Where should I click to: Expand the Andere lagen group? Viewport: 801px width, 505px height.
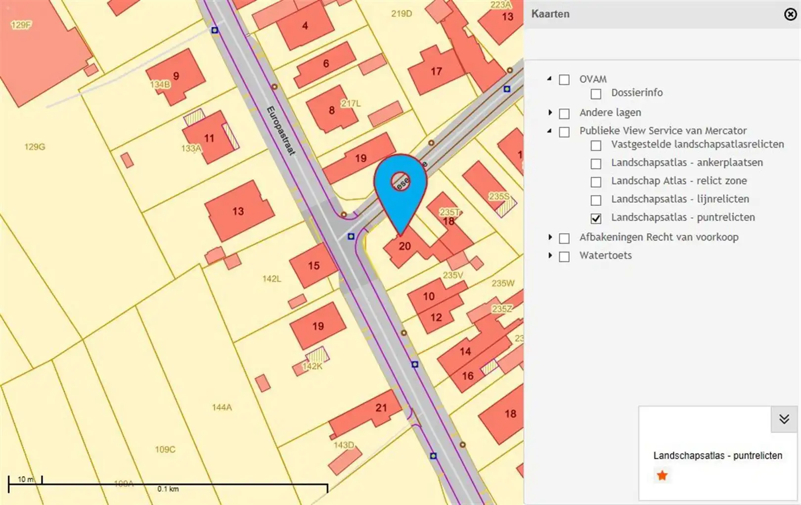[550, 113]
